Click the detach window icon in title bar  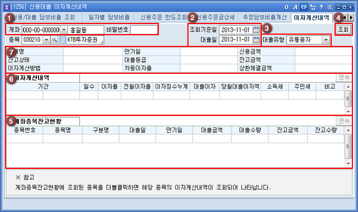(x=313, y=7)
